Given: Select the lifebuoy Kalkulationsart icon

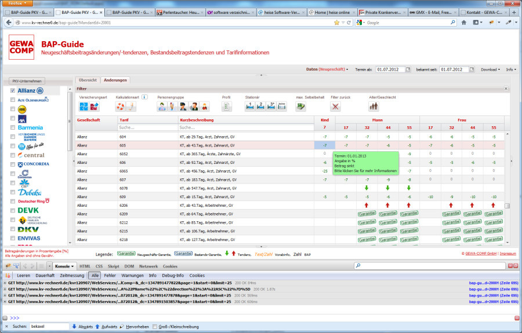Looking at the screenshot, I should 121,107.
